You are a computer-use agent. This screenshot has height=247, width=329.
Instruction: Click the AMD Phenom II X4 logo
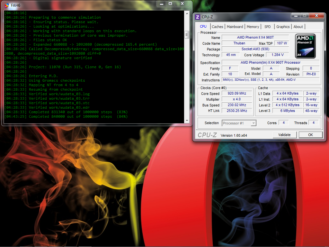(305, 46)
